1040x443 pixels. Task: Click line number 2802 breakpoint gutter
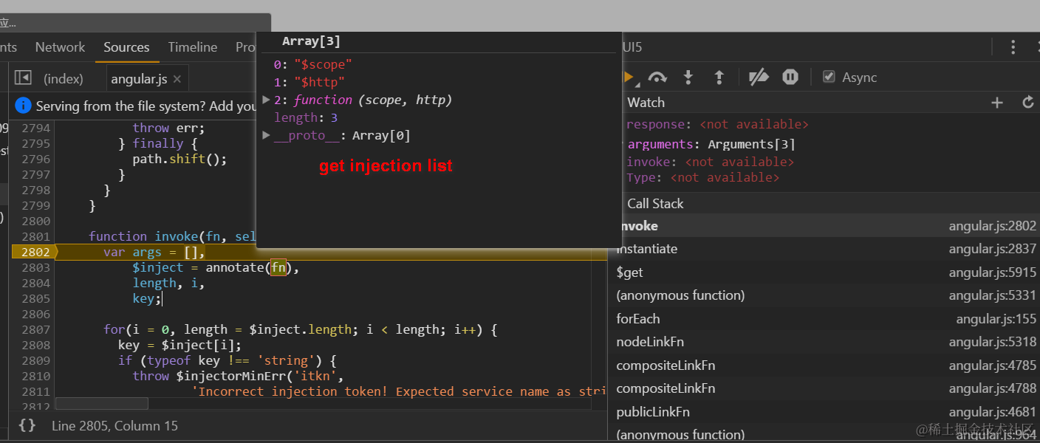[35, 252]
